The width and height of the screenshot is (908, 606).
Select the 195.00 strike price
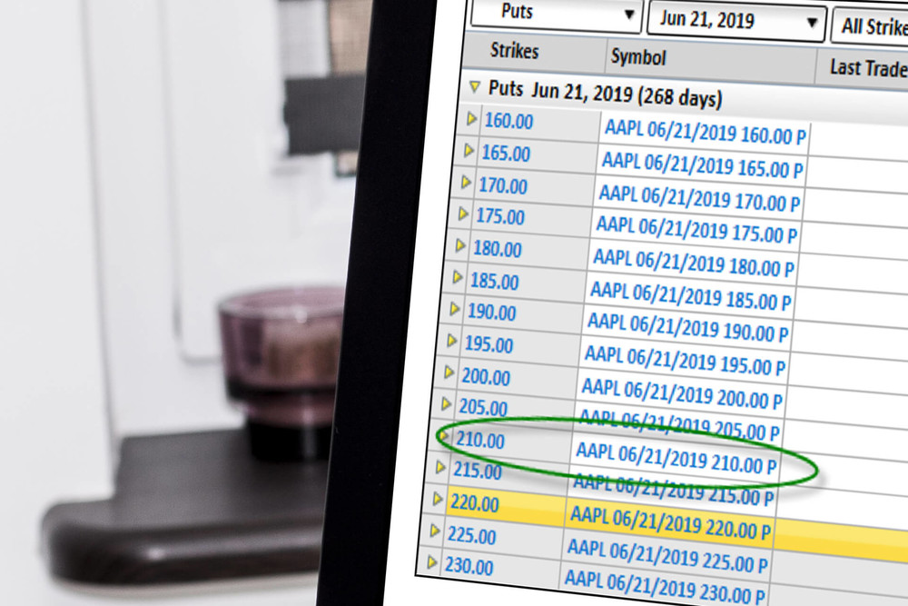point(489,344)
